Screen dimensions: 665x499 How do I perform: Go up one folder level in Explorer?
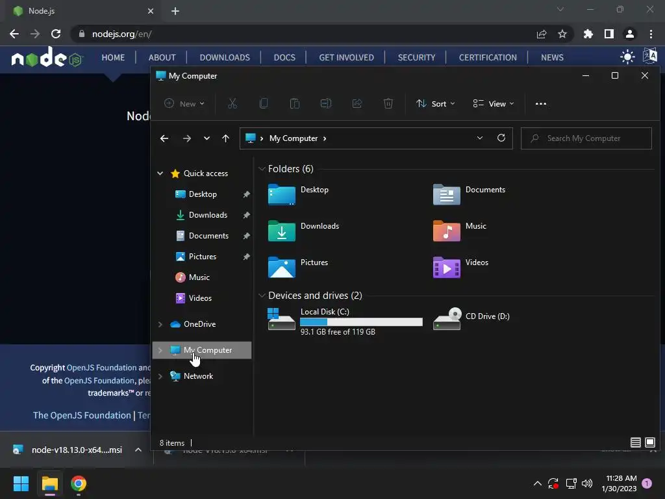click(x=225, y=138)
